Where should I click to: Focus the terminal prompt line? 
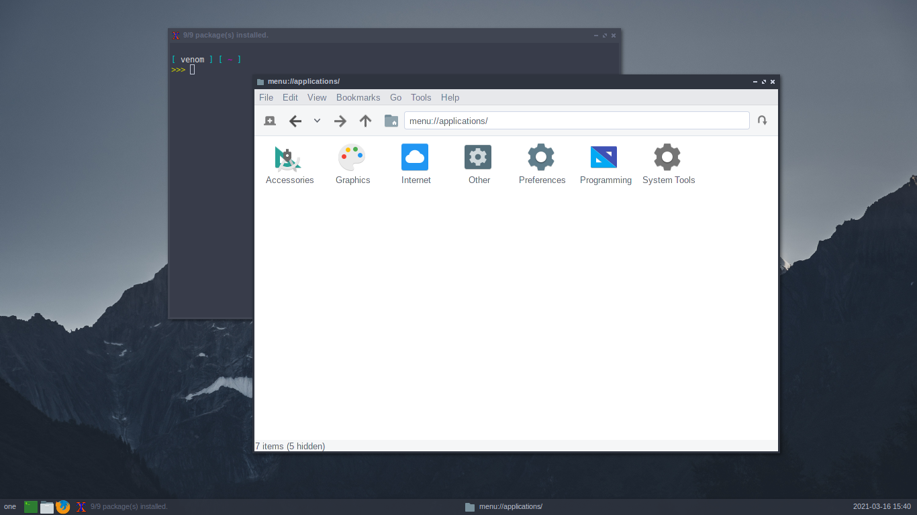pos(183,70)
